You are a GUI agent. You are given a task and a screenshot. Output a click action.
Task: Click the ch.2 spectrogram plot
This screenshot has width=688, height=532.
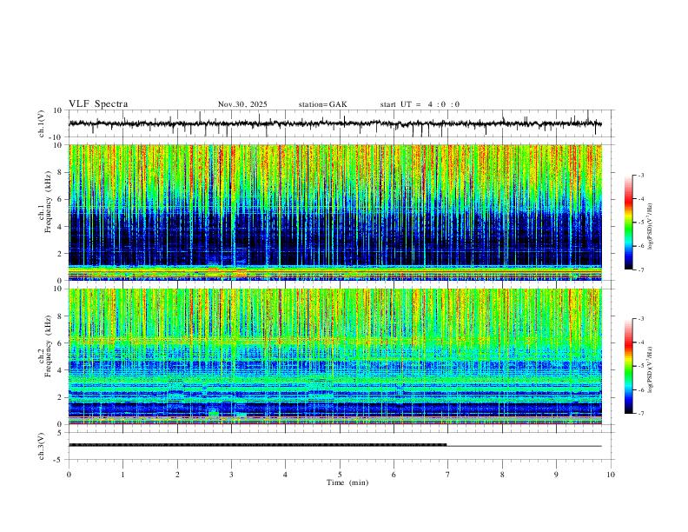coord(335,356)
